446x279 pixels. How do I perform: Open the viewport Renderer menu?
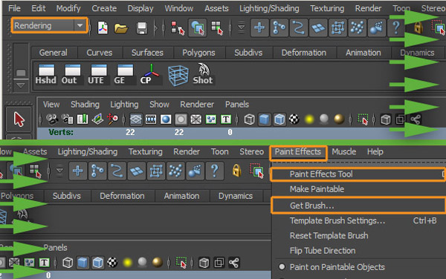pyautogui.click(x=197, y=105)
